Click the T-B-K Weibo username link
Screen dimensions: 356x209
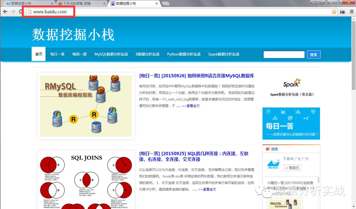(288, 159)
